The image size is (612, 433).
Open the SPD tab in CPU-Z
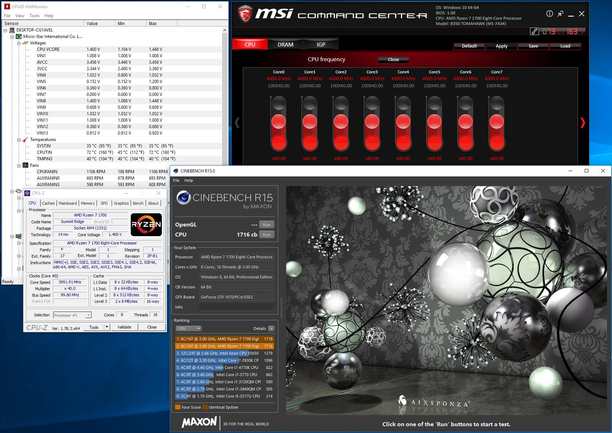104,203
